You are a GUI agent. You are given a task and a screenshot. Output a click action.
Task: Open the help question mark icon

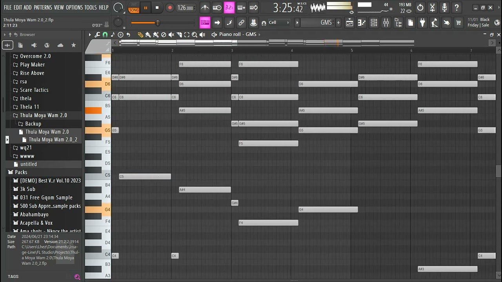pos(457,7)
